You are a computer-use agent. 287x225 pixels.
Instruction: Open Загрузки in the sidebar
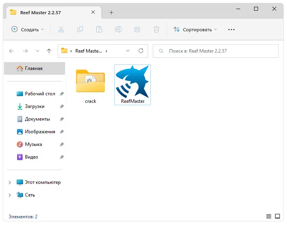(x=31, y=106)
